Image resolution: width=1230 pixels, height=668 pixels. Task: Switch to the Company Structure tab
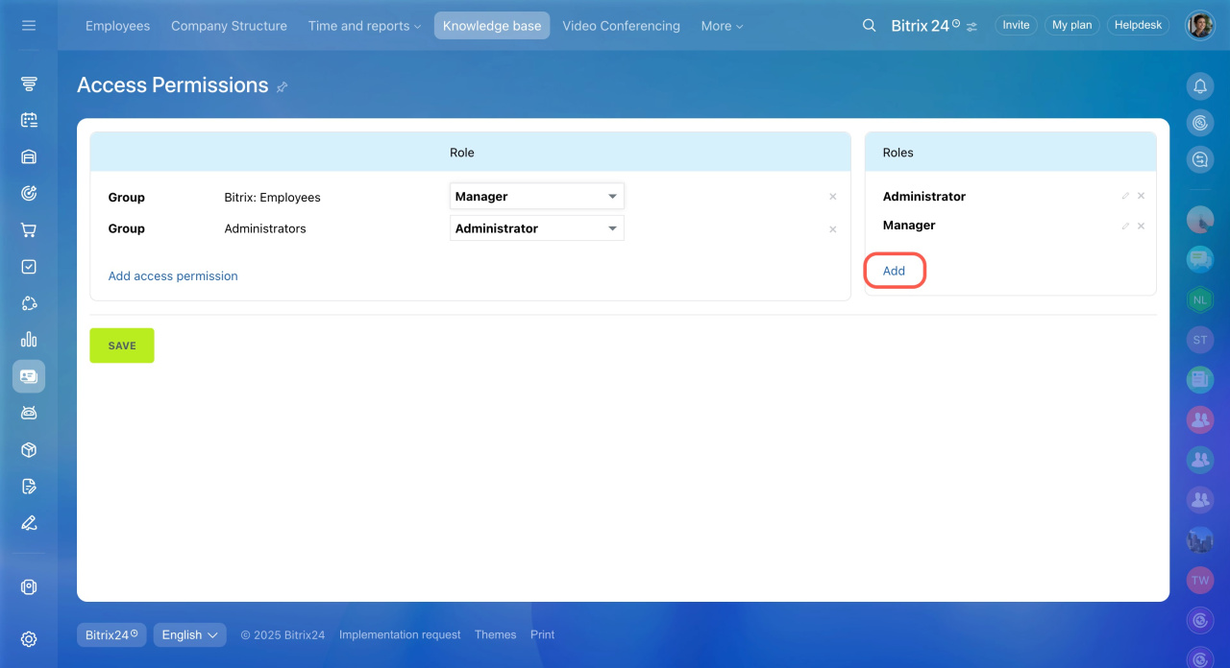[229, 26]
